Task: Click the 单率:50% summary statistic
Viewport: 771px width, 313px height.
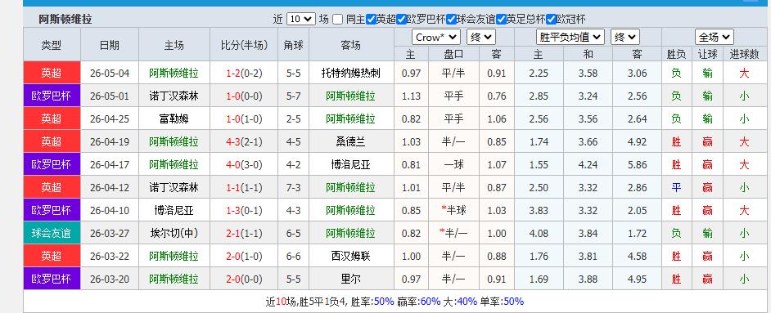Action: click(502, 302)
